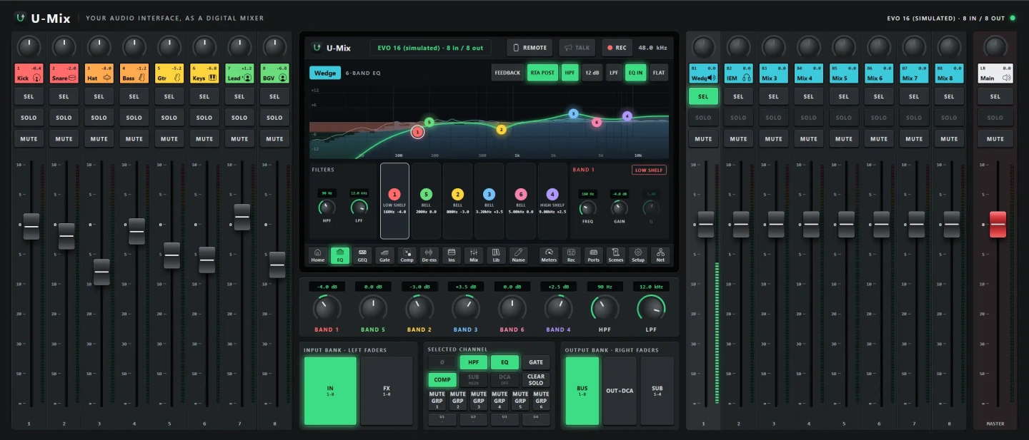The height and width of the screenshot is (440, 1029).
Task: Open the Mix page icon
Action: [x=474, y=255]
